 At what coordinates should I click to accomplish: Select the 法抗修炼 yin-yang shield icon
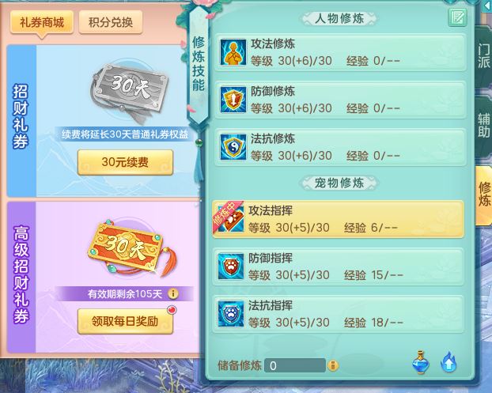click(x=233, y=147)
